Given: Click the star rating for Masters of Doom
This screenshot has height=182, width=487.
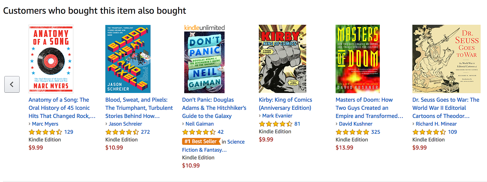Looking at the screenshot, I should (352, 132).
